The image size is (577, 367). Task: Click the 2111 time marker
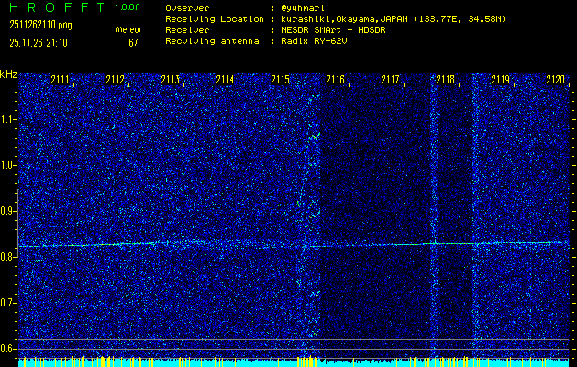(x=61, y=81)
